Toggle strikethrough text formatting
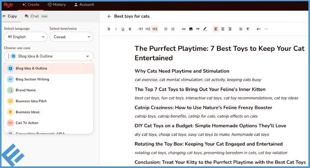The width and height of the screenshot is (310, 168). 130,29
